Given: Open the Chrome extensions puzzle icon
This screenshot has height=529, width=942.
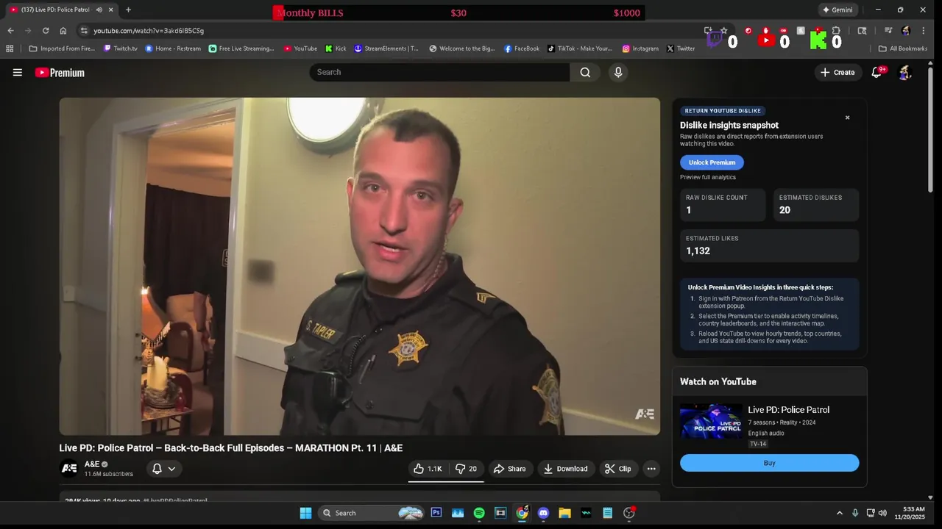Looking at the screenshot, I should point(836,31).
